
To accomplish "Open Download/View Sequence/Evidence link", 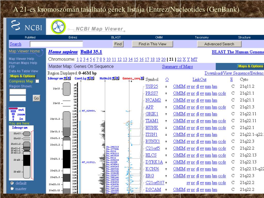I will pyautogui.click(x=234, y=73).
